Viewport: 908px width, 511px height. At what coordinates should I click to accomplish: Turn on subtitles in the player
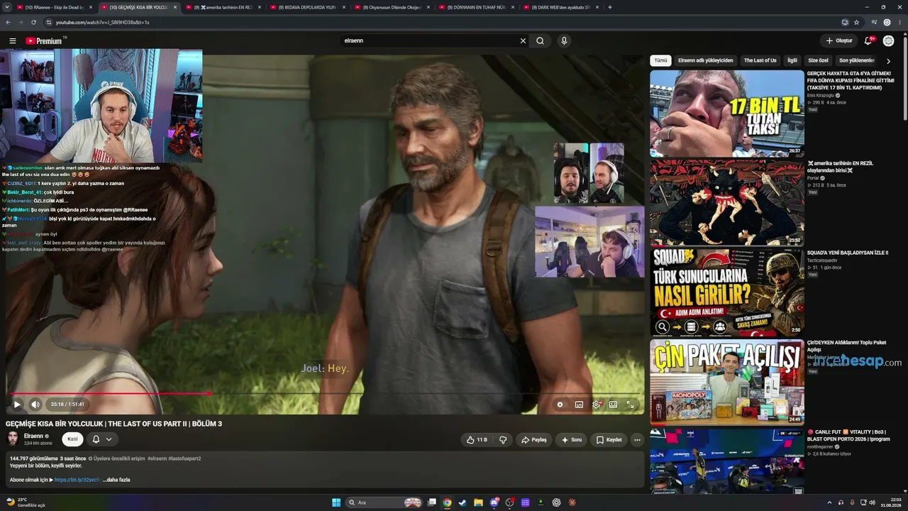[x=579, y=405]
